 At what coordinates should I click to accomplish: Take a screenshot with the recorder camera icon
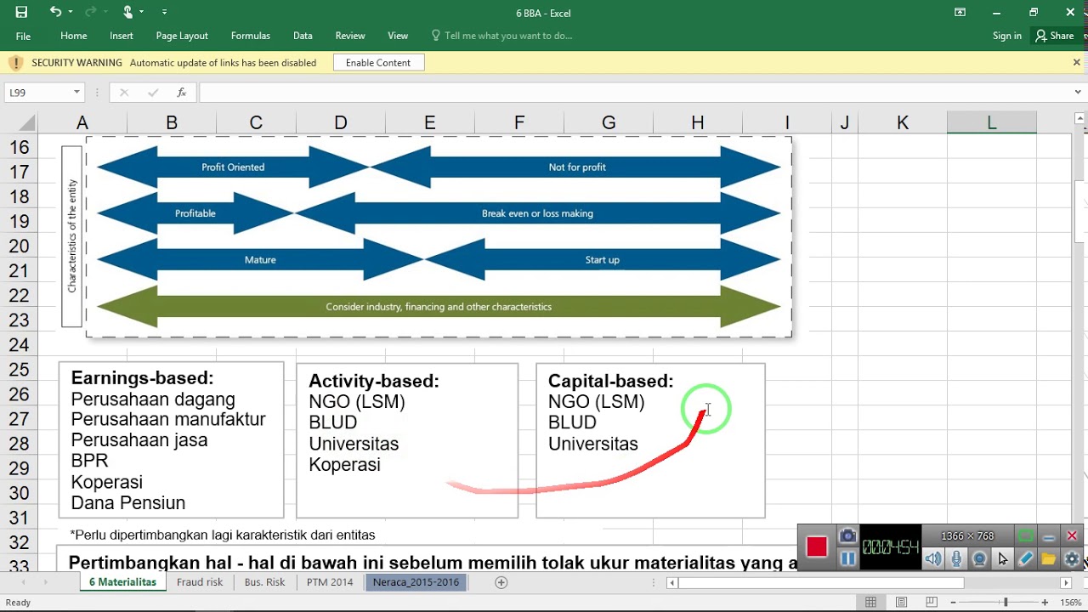point(847,535)
